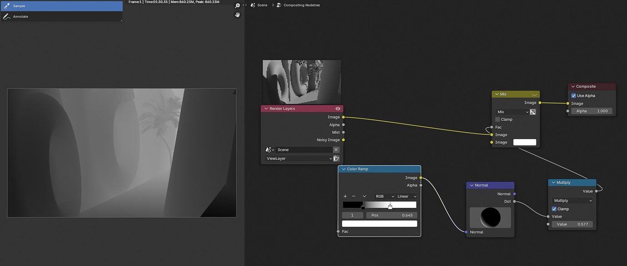
Task: Open the Linear interpolation dropdown
Action: point(406,196)
